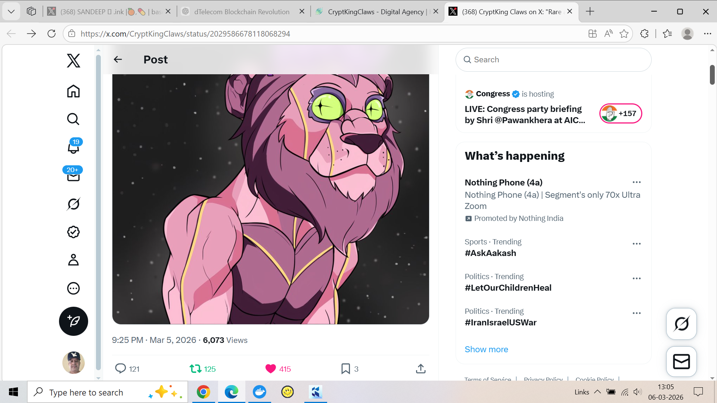Open Verified badge icon in sidebar
Viewport: 717px width, 403px height.
74,232
